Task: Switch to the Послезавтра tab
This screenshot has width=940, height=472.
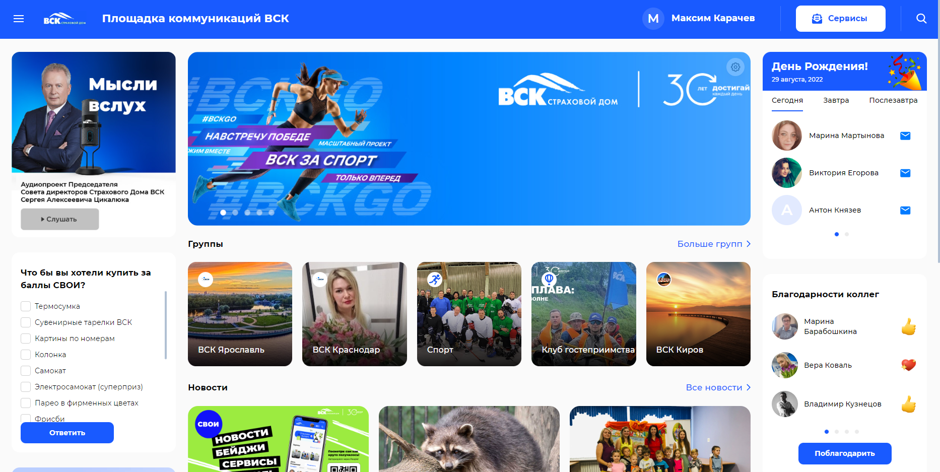Action: [893, 100]
